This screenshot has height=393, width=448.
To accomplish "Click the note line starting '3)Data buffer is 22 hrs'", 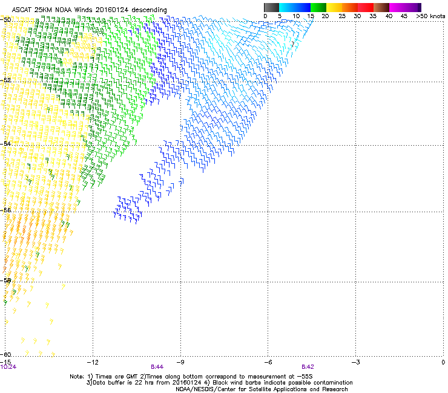I will point(219,383).
